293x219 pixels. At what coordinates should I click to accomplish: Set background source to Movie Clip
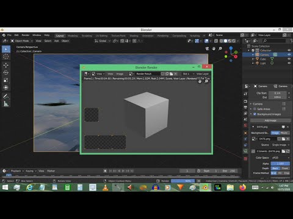pyautogui.click(x=285, y=133)
